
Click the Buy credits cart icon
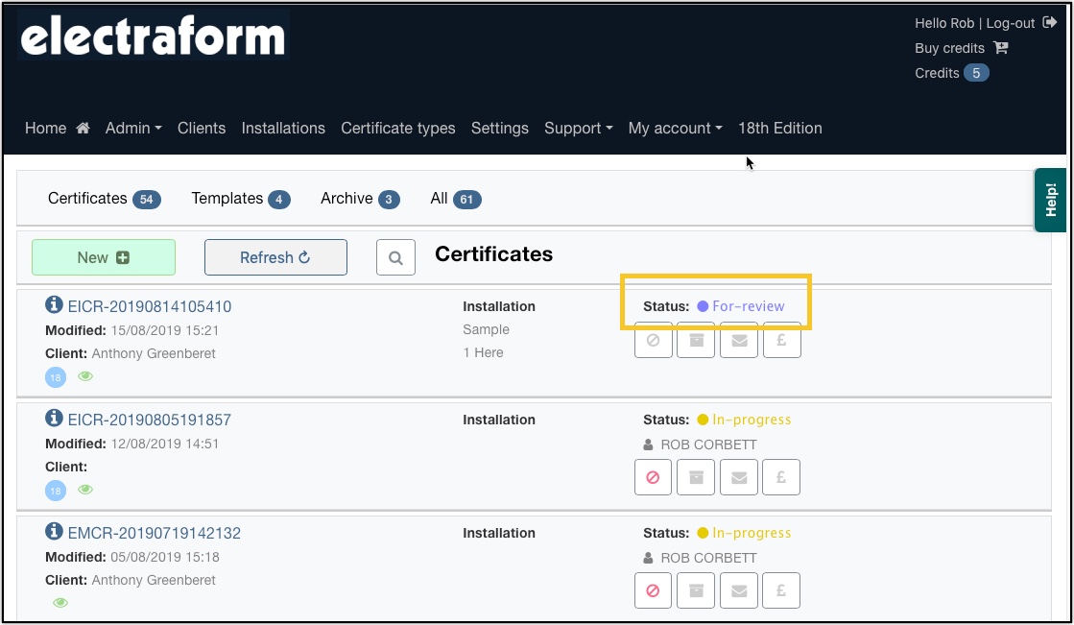coord(1001,47)
